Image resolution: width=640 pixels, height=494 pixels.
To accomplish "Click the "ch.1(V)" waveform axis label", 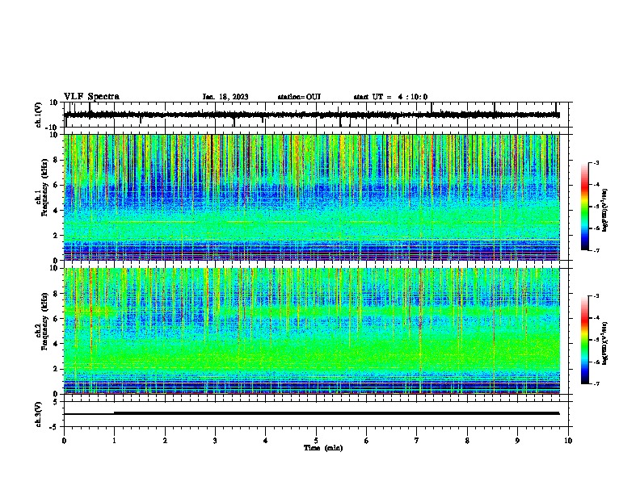I will 39,115.
